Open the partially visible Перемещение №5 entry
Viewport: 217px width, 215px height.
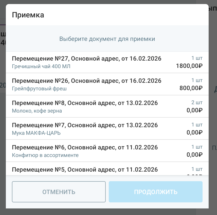coord(85,170)
